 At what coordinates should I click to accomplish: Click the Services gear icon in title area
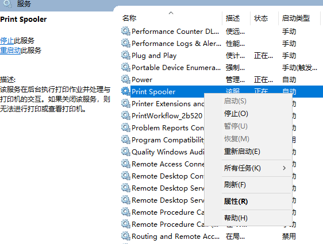pyautogui.click(x=7, y=3)
